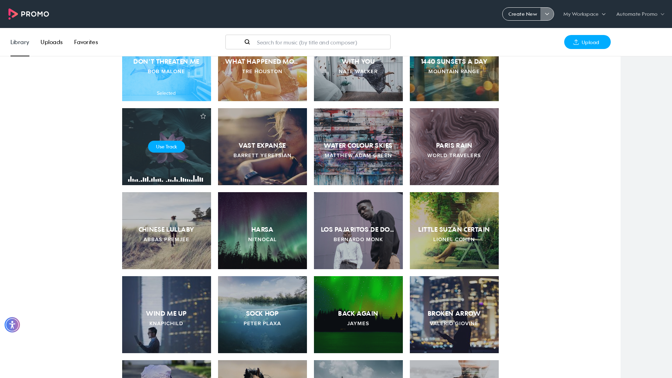Click the upload arrow icon
The height and width of the screenshot is (378, 672).
pyautogui.click(x=576, y=42)
